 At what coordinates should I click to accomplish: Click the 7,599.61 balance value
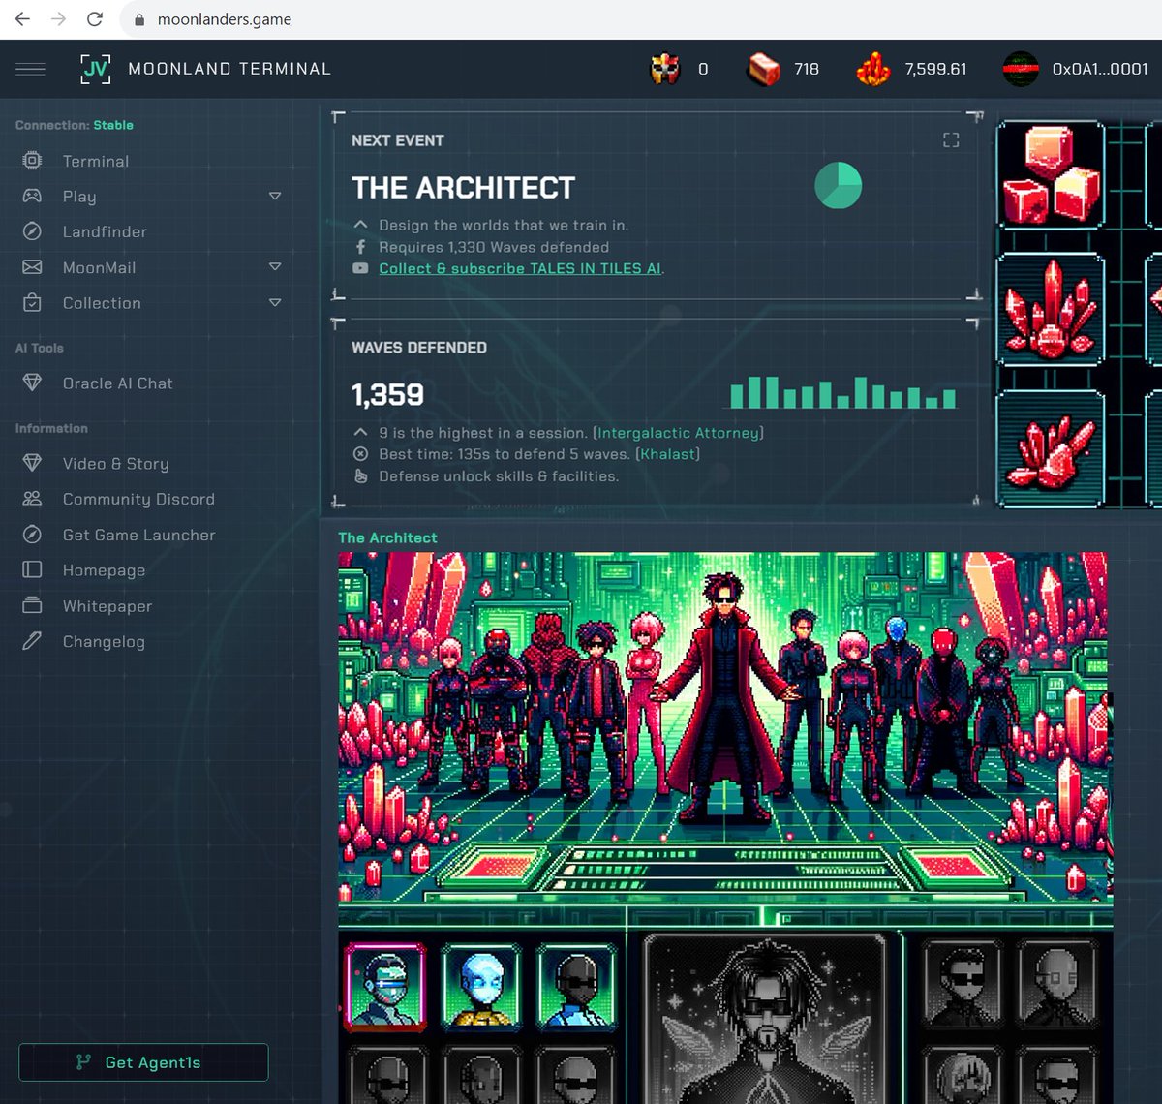pyautogui.click(x=935, y=69)
